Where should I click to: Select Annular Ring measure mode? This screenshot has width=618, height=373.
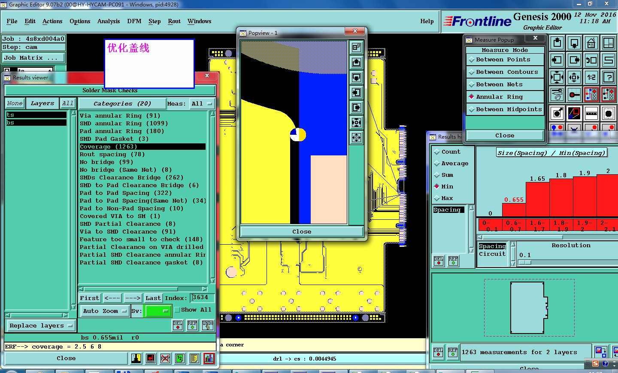pyautogui.click(x=505, y=97)
